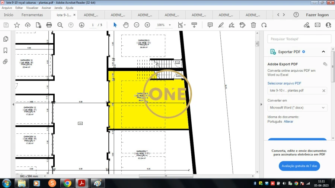Select the Hand pan tool

pyautogui.click(x=126, y=25)
